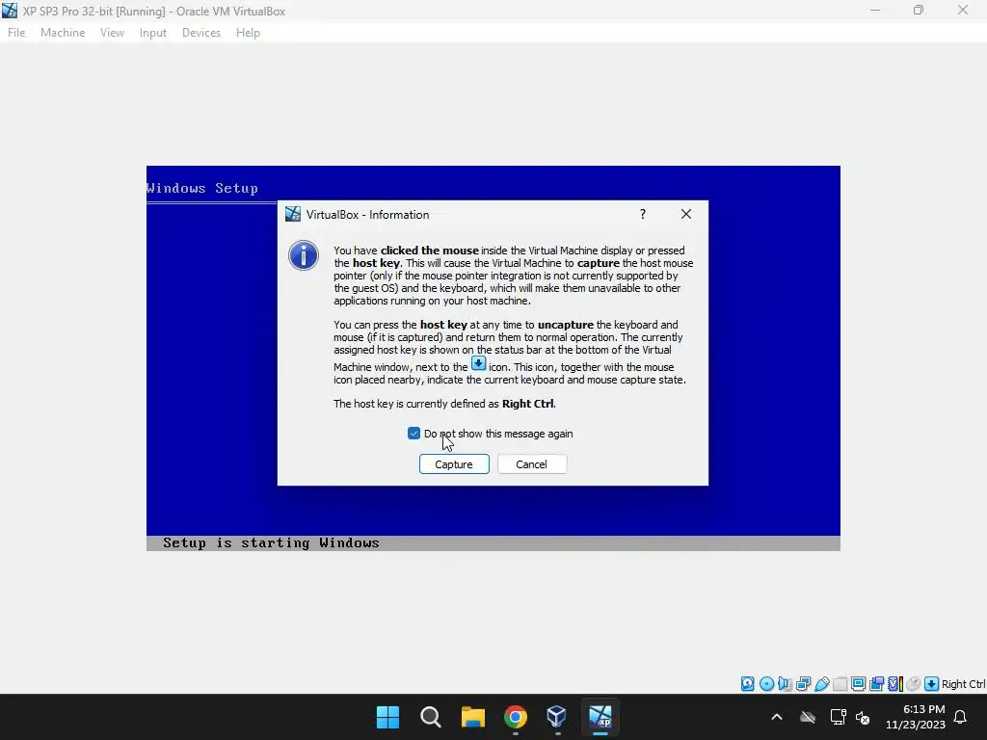Click the mouse integration status icon
This screenshot has height=740, width=987.
tap(914, 683)
